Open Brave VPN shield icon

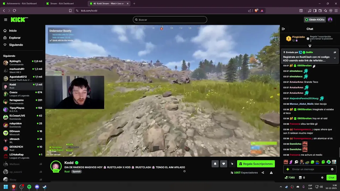[331, 11]
